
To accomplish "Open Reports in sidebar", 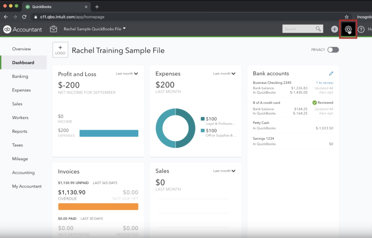I will 20,131.
